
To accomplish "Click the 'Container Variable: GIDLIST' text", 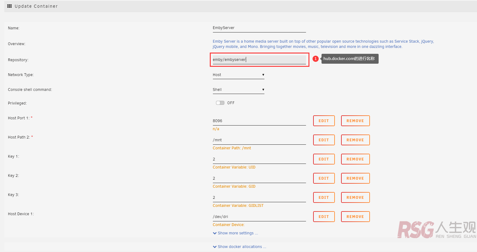I will click(x=238, y=206).
